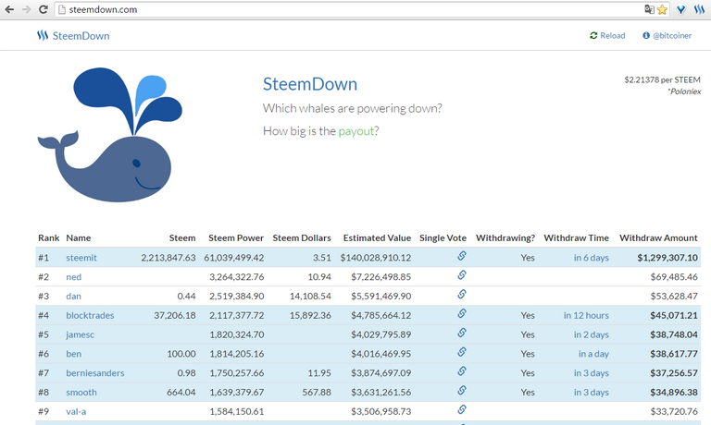Open the Steem extension icon in toolbar
711x425 pixels.
699,9
